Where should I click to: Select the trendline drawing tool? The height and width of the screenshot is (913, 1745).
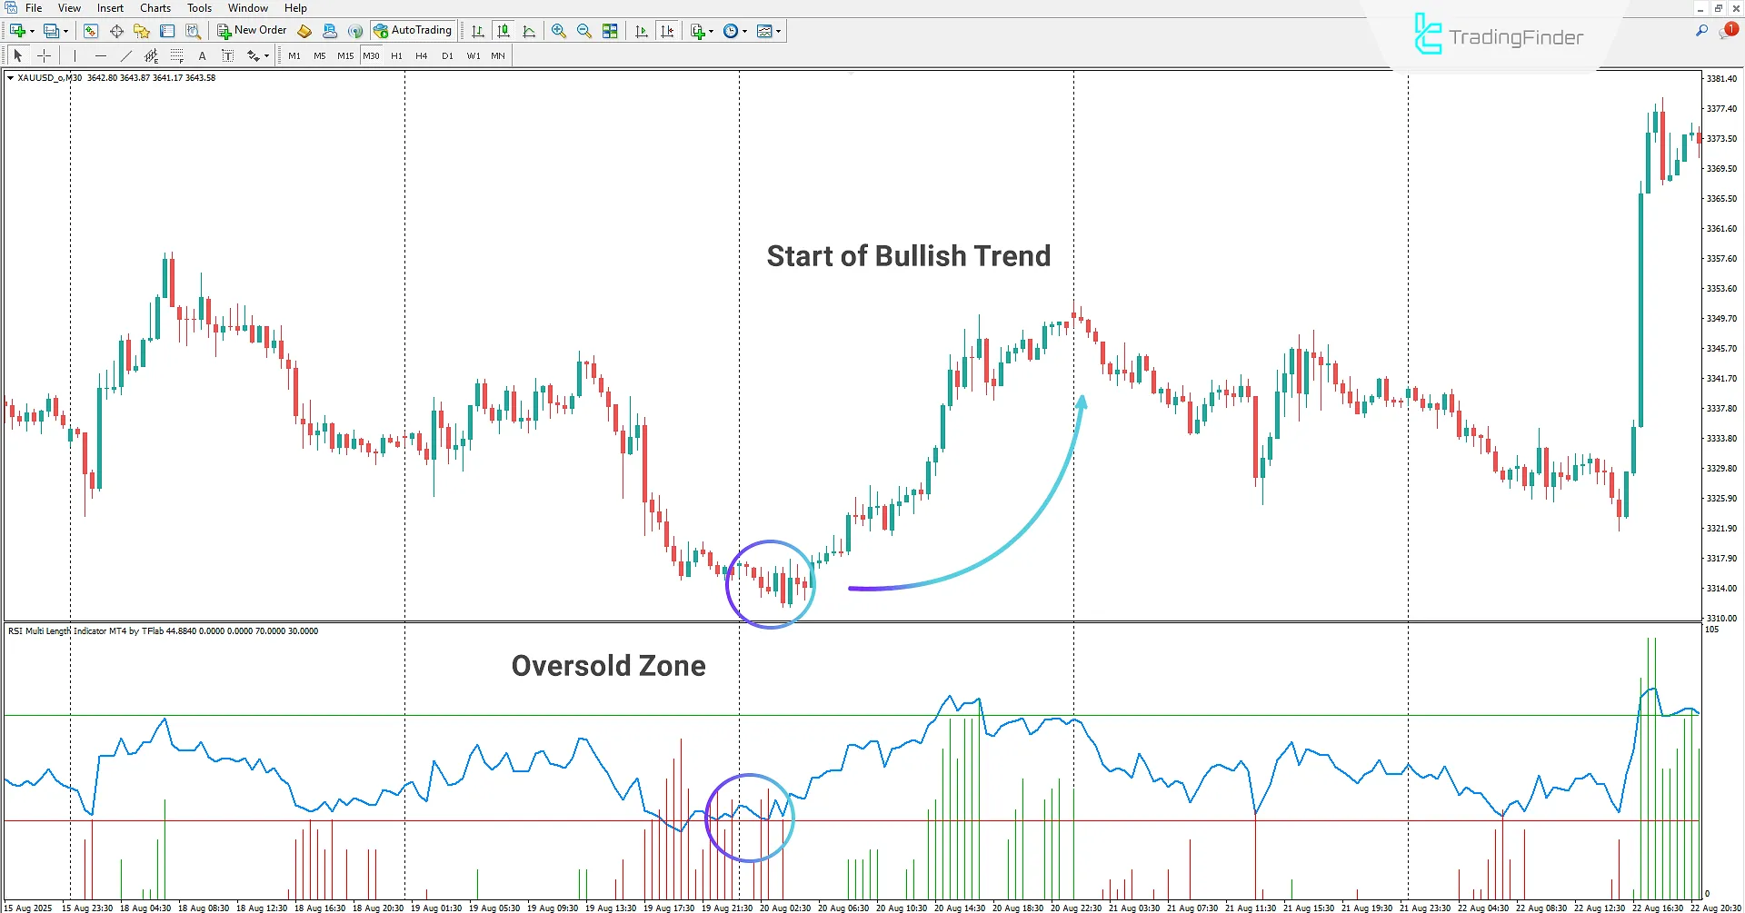pos(126,55)
